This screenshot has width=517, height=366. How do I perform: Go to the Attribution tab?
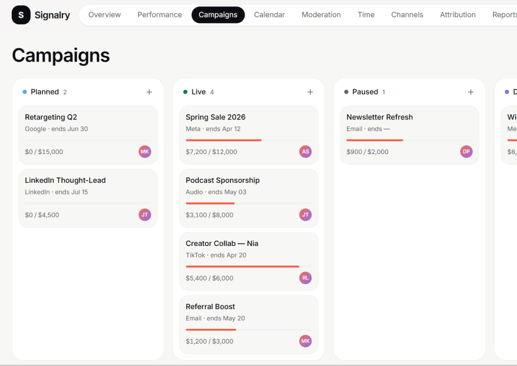(458, 15)
